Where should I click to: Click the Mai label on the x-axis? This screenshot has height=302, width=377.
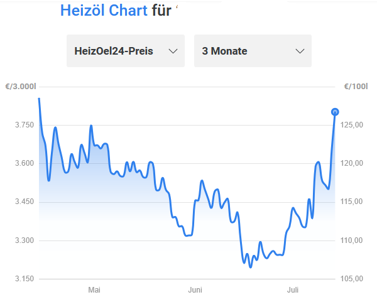tap(94, 289)
